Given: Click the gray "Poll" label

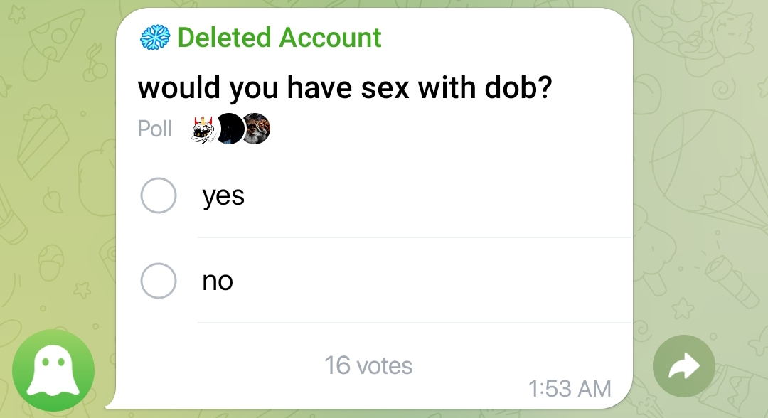Looking at the screenshot, I should point(155,129).
